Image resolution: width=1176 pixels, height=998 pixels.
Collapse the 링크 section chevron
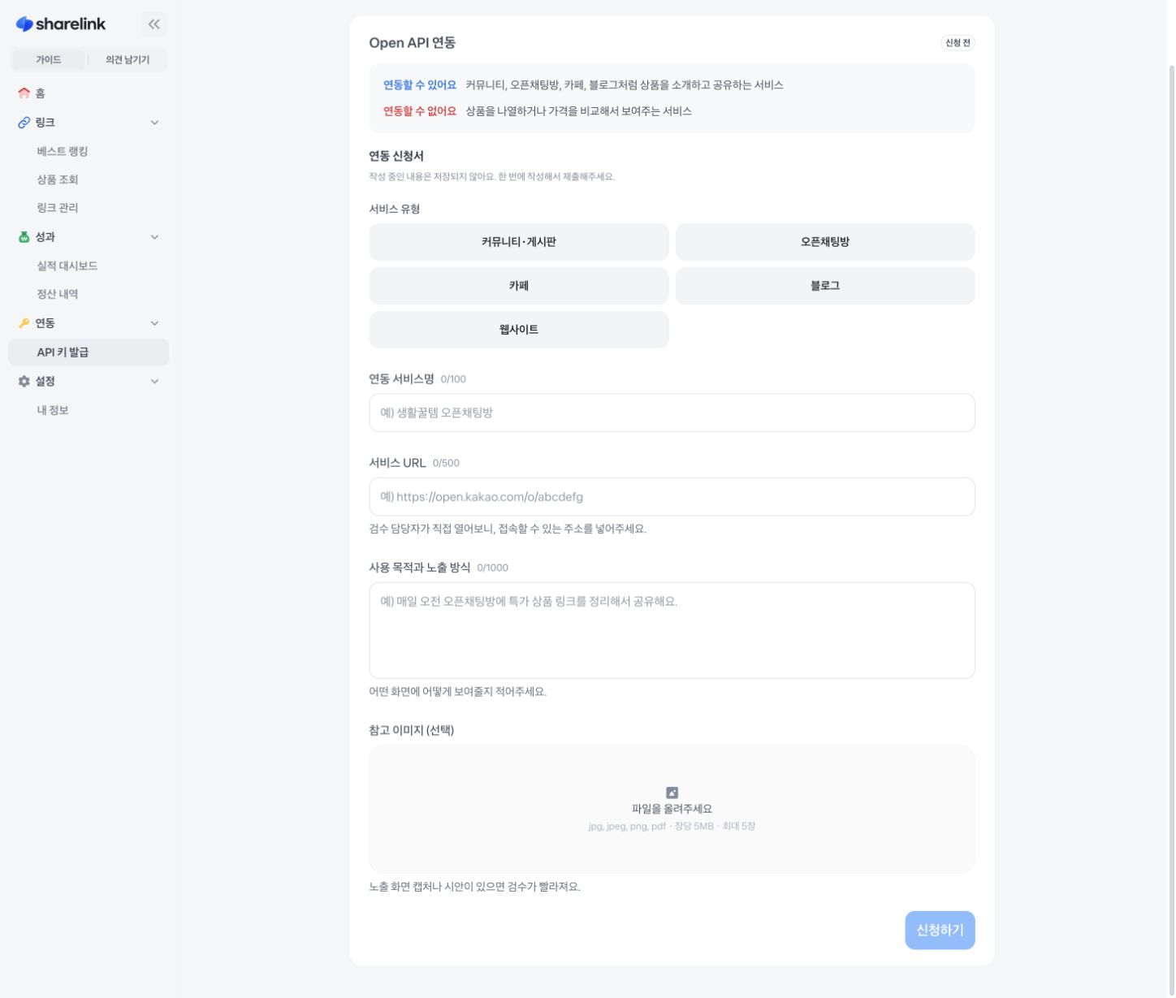154,123
